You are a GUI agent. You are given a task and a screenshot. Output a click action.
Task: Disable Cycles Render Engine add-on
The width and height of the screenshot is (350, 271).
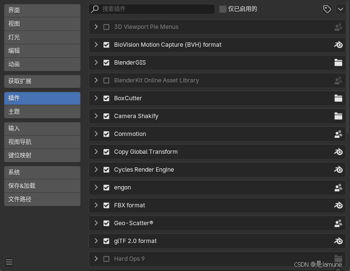click(x=106, y=170)
